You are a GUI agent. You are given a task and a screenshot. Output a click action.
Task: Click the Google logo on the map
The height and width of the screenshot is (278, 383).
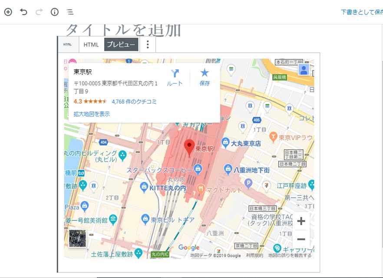pos(189,248)
